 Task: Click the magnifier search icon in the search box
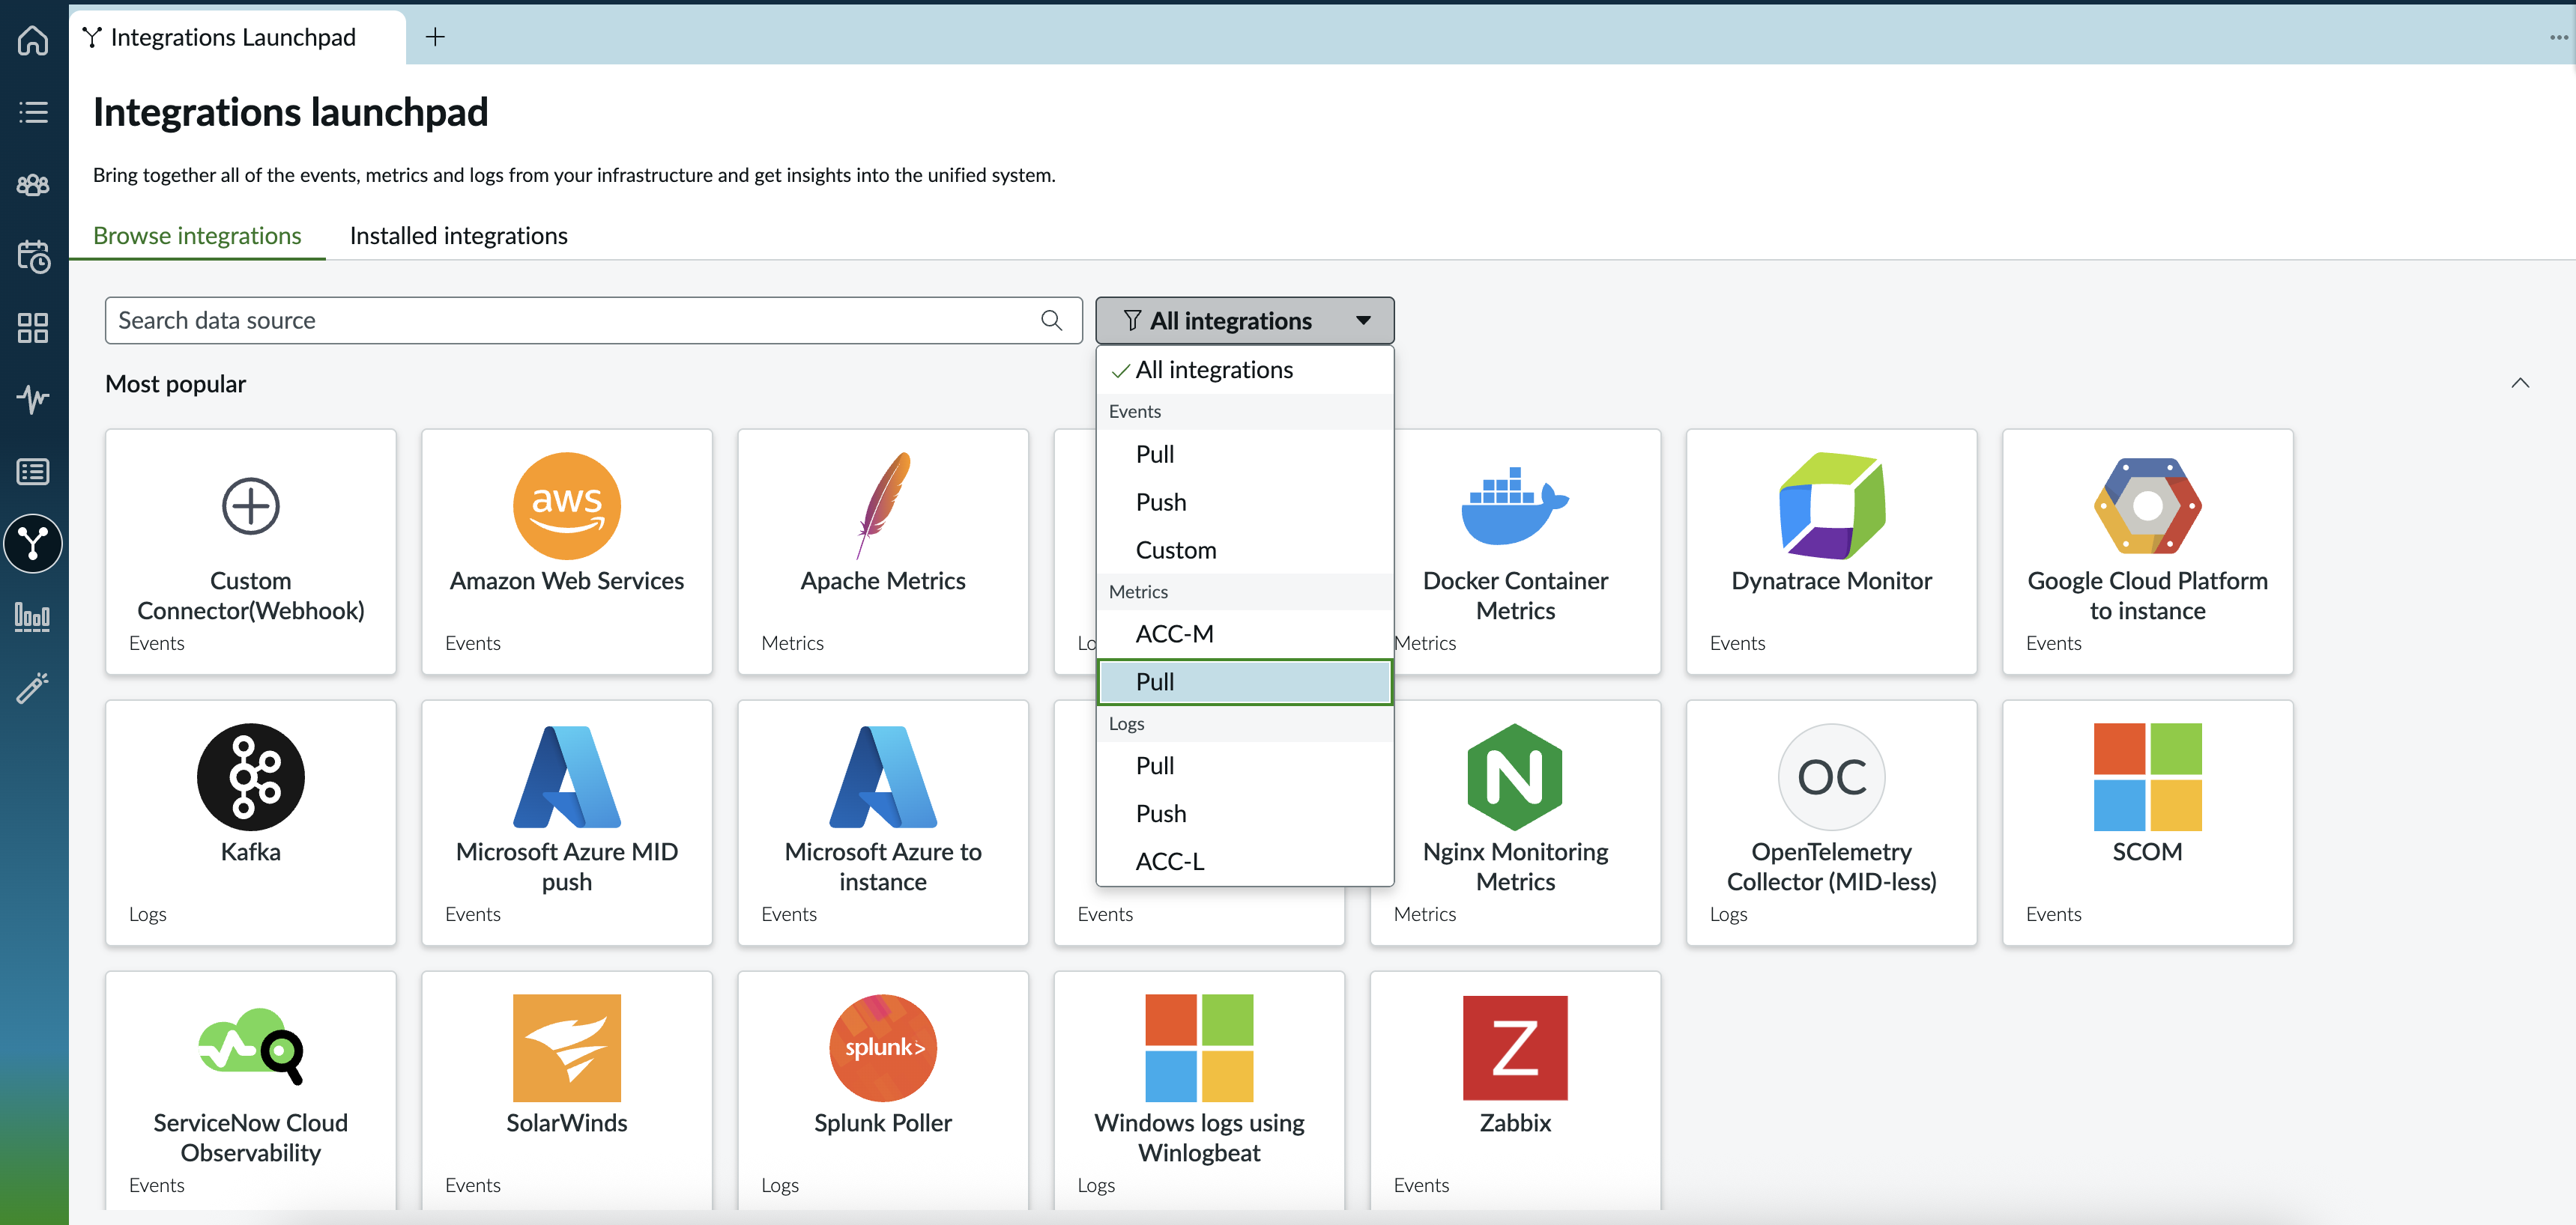(1051, 320)
